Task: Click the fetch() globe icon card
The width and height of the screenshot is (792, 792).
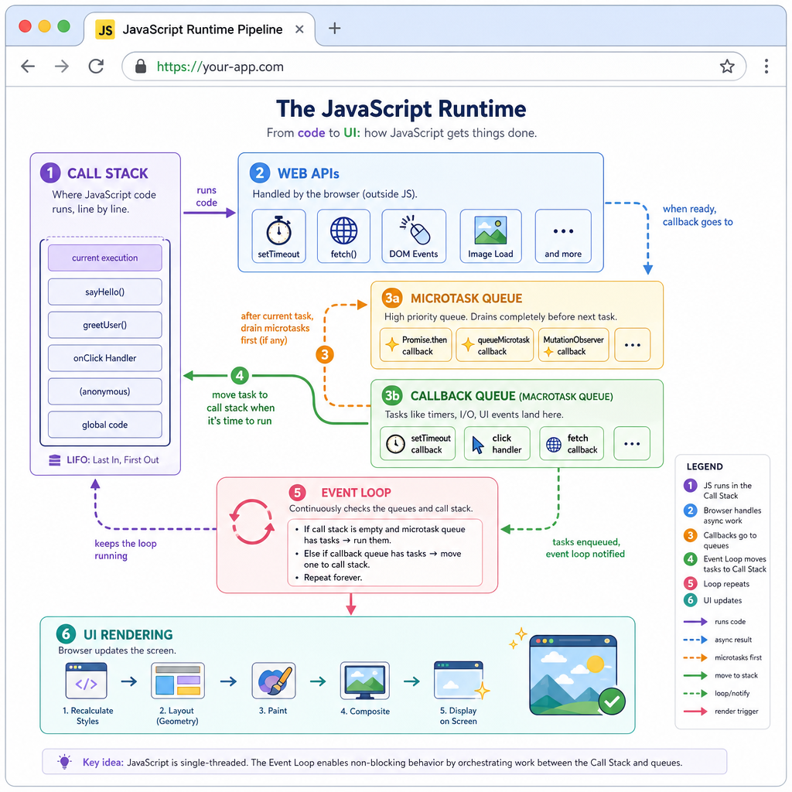Action: tap(343, 237)
